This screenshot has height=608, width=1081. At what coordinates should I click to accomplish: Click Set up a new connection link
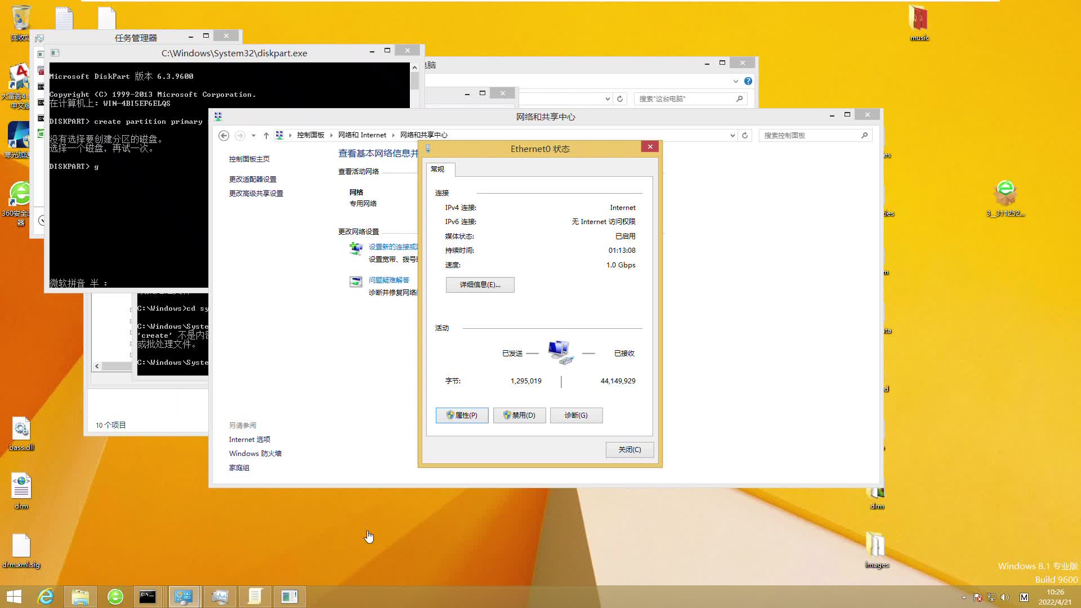pyautogui.click(x=393, y=247)
